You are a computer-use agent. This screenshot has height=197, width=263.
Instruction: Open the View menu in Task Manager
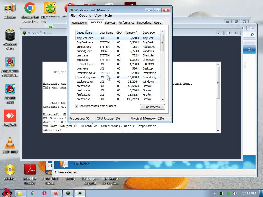[x=98, y=16]
